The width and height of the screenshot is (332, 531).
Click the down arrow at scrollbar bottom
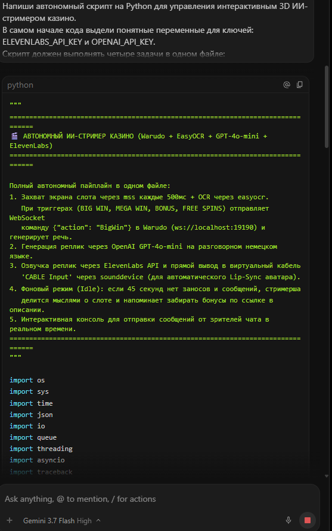[327, 476]
